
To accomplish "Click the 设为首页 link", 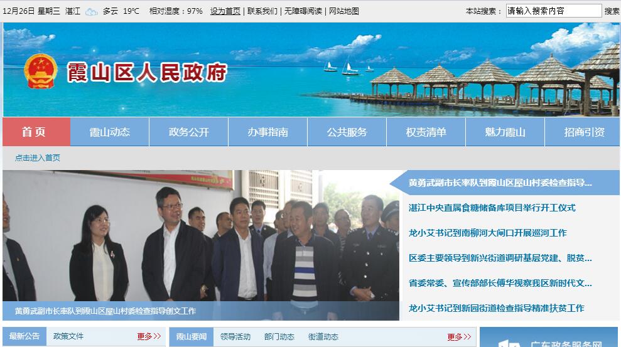I will coord(225,11).
